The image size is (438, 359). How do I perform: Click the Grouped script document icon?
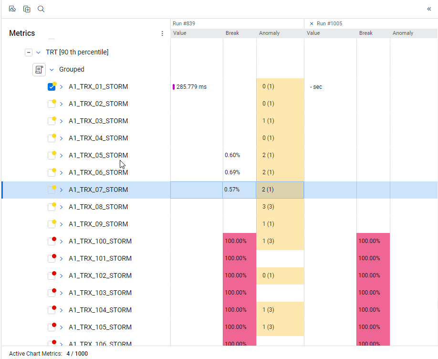[39, 69]
